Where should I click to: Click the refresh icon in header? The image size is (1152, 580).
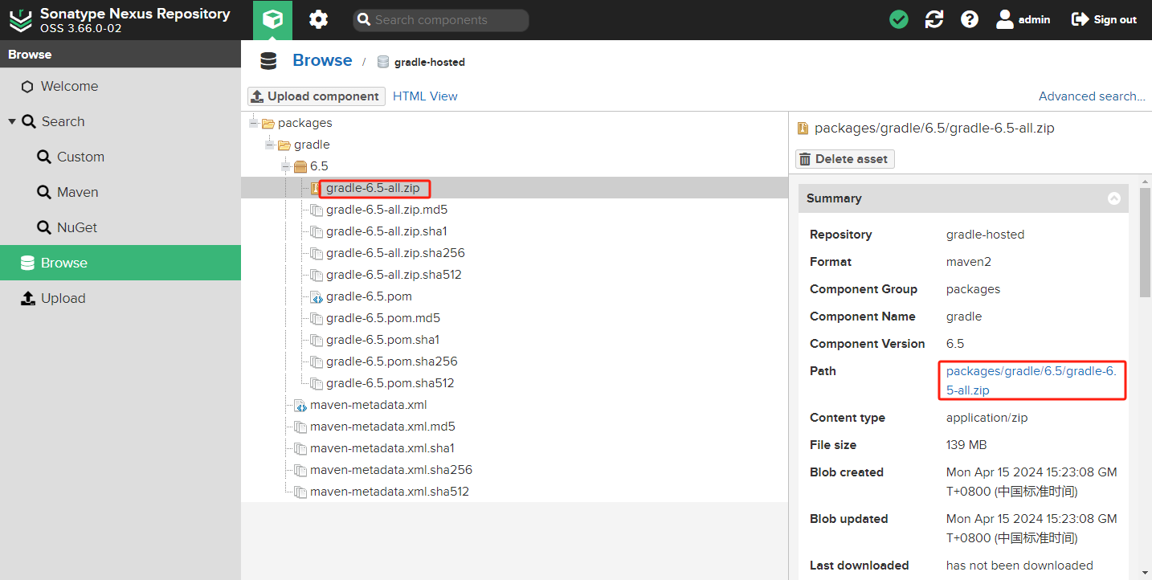click(x=934, y=20)
